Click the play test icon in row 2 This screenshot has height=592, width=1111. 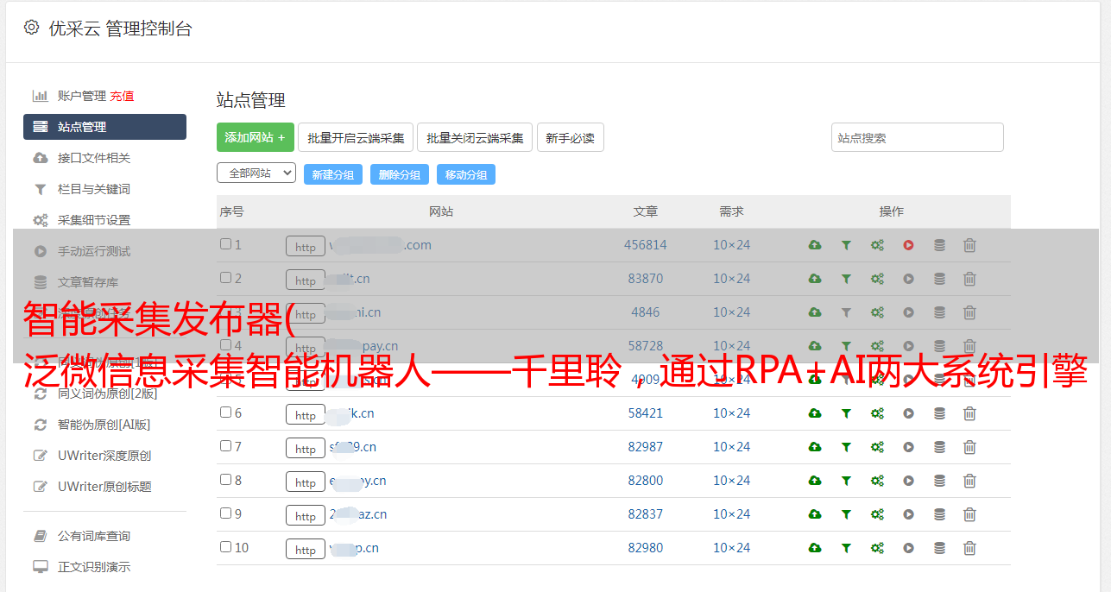[908, 279]
